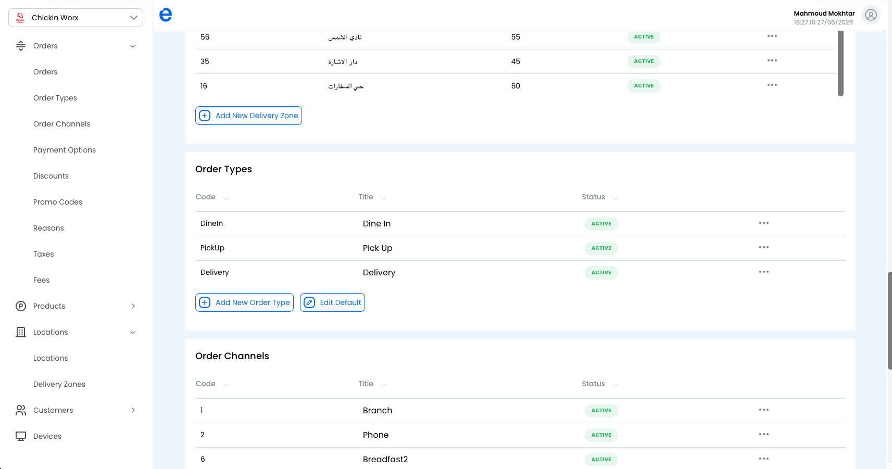The width and height of the screenshot is (892, 469).
Task: Click the Locations building icon
Action: 21,332
